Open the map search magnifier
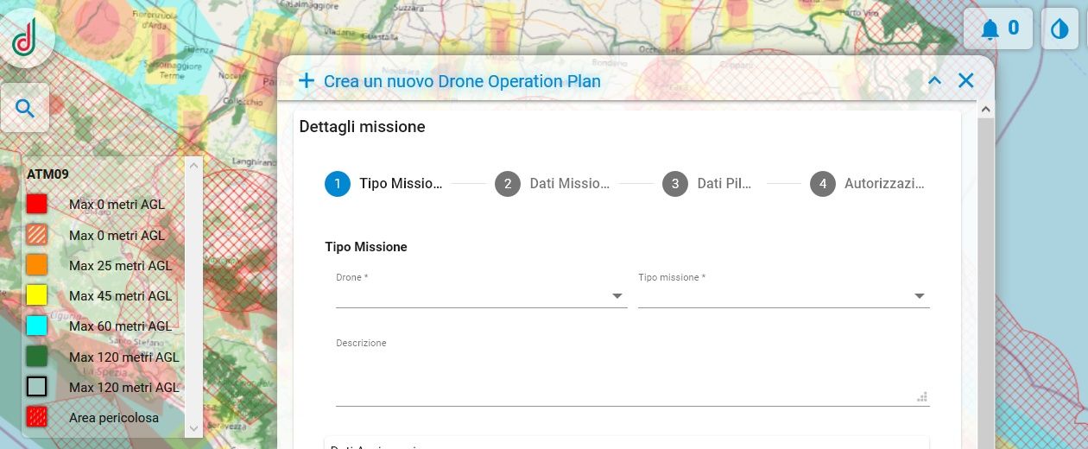This screenshot has width=1088, height=449. click(x=25, y=108)
